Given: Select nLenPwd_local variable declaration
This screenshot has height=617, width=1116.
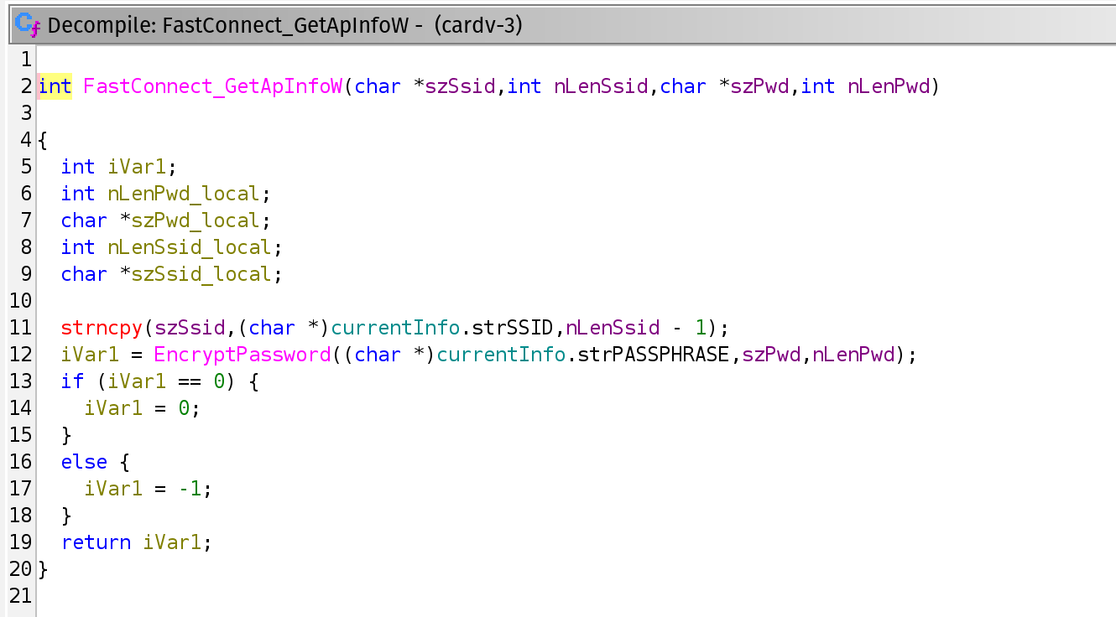Looking at the screenshot, I should (185, 194).
